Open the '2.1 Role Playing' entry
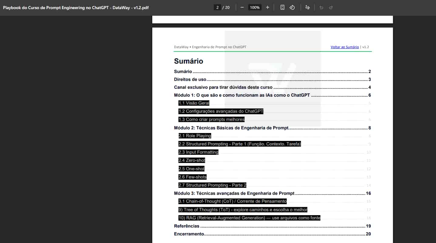The image size is (436, 243). click(194, 136)
